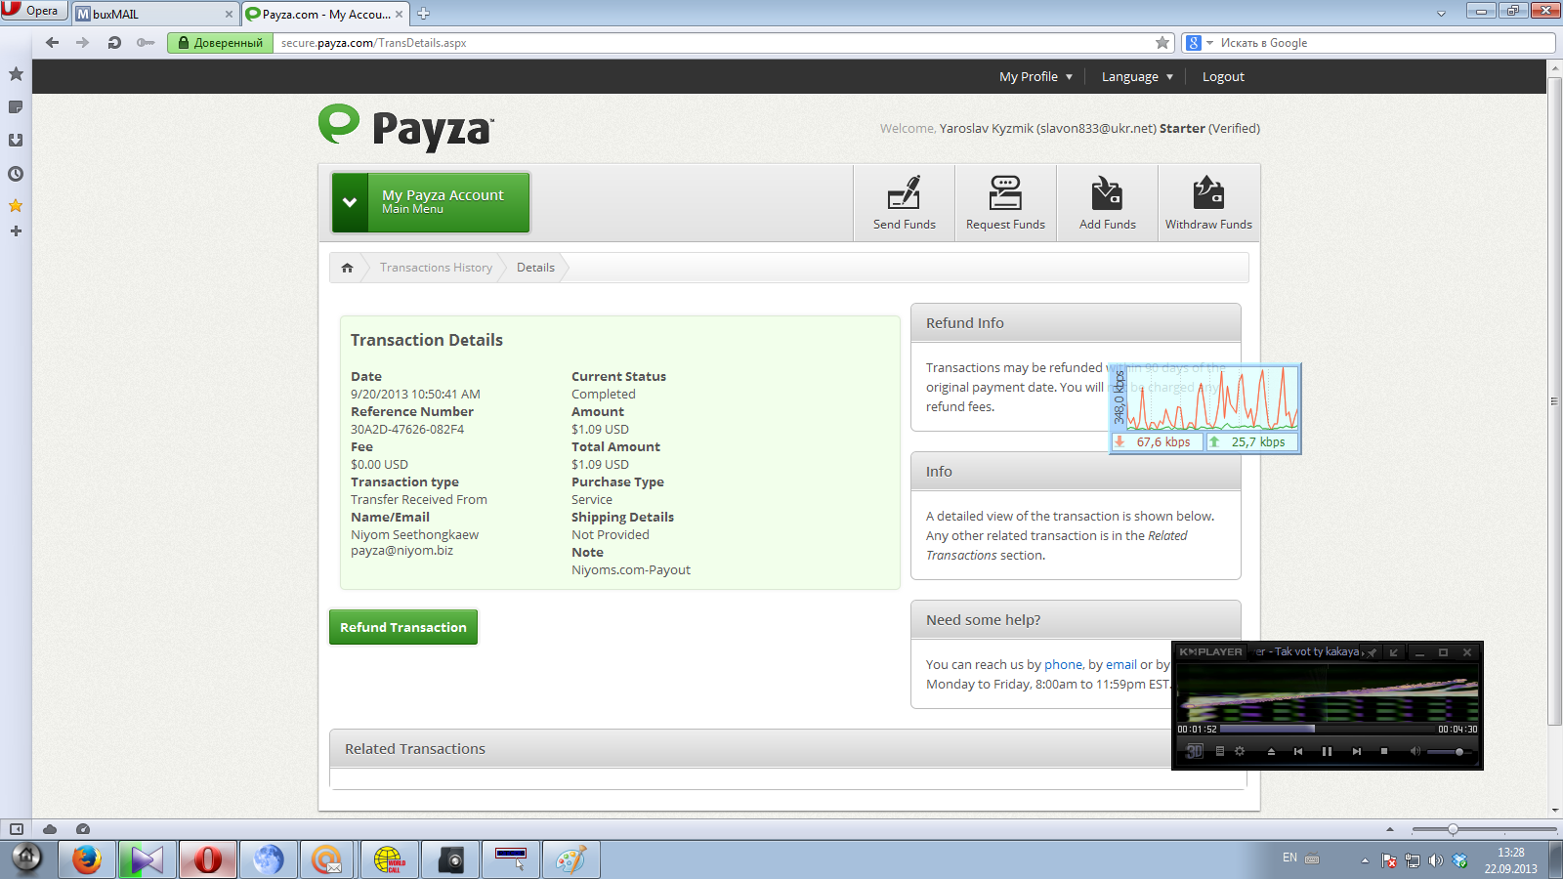Pause playback in KMPlayer
1563x879 pixels.
(1327, 751)
